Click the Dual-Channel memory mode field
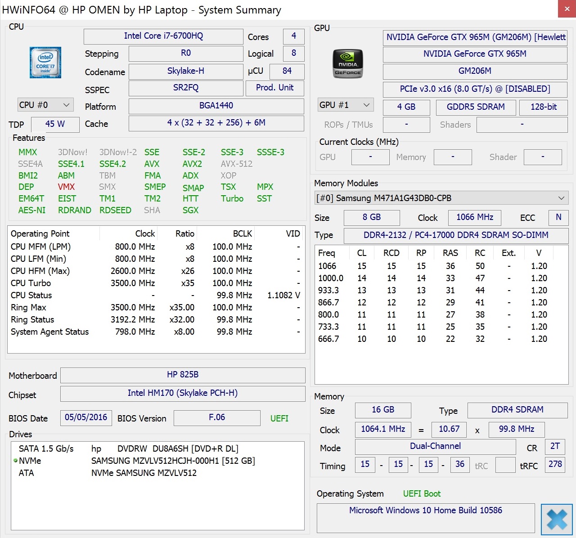Screen dimensions: 576x538 click(x=436, y=447)
